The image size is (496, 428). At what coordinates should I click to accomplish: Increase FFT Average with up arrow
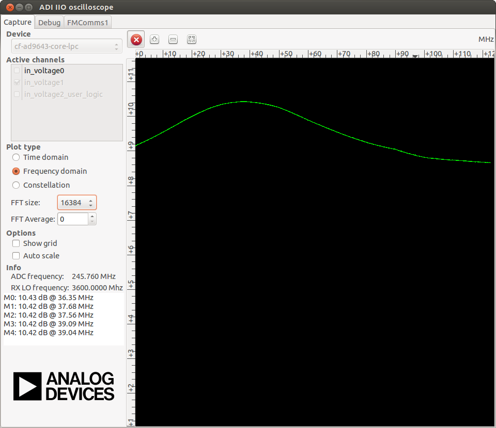(92, 216)
